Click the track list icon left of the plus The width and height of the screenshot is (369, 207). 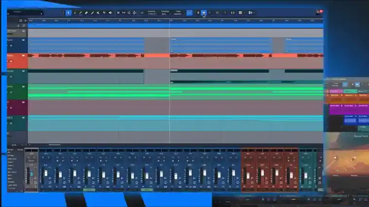[x=21, y=21]
